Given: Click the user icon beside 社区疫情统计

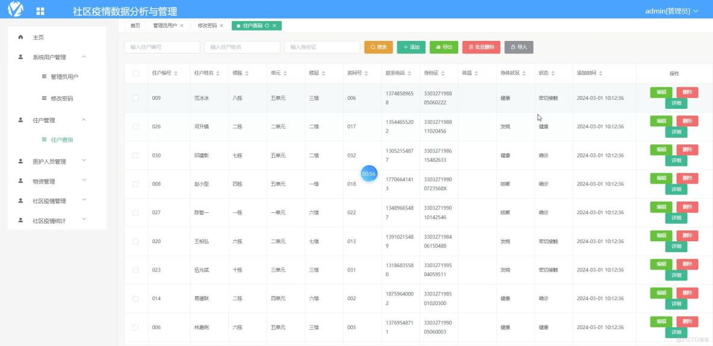Looking at the screenshot, I should (20, 220).
